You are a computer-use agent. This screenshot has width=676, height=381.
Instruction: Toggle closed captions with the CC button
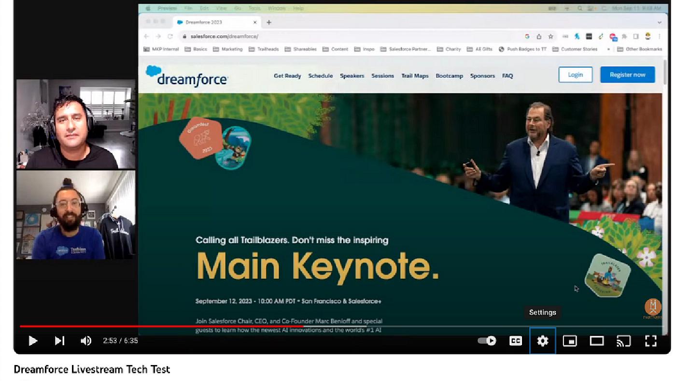515,341
